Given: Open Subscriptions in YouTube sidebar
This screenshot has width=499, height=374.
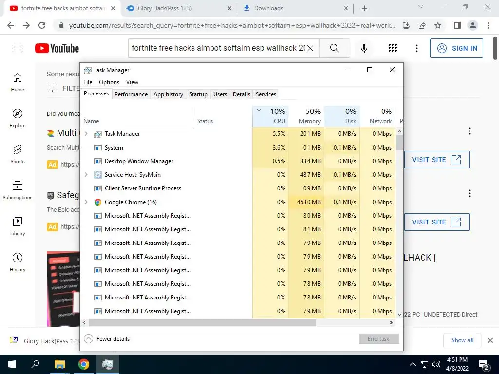Looking at the screenshot, I should point(18,190).
